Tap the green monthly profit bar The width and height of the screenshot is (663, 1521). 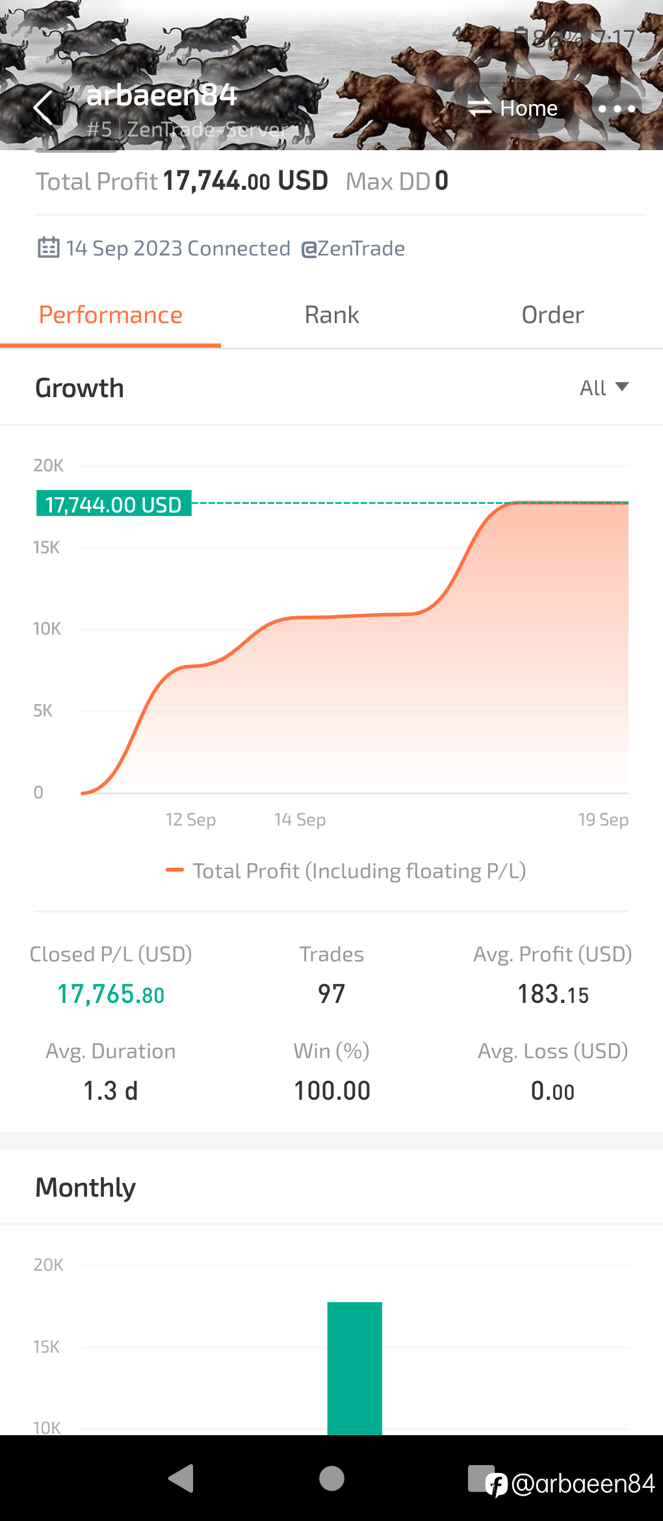tap(354, 1368)
